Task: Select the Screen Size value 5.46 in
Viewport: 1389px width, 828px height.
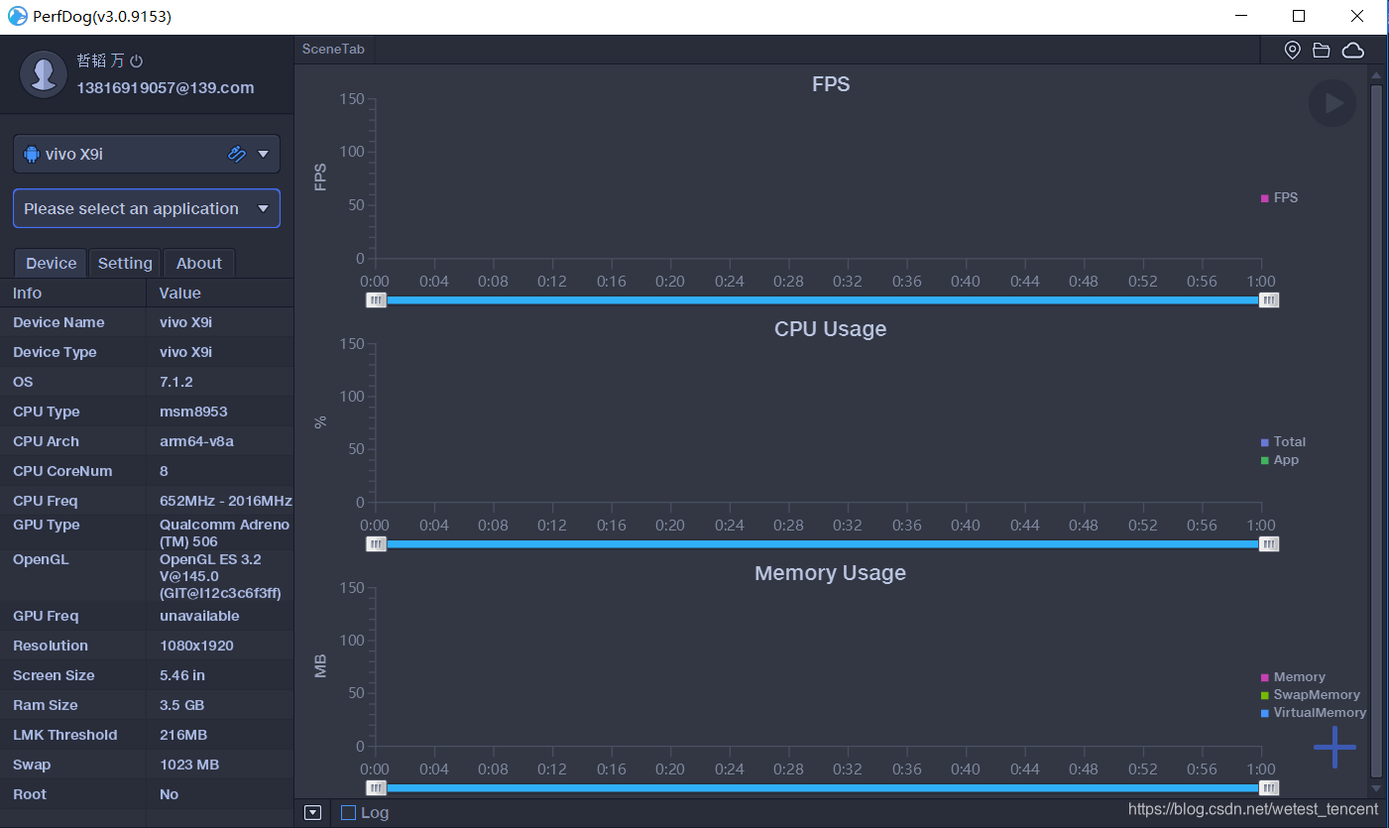Action: (x=182, y=675)
